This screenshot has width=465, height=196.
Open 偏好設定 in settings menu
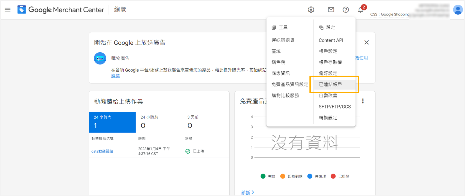tap(328, 73)
